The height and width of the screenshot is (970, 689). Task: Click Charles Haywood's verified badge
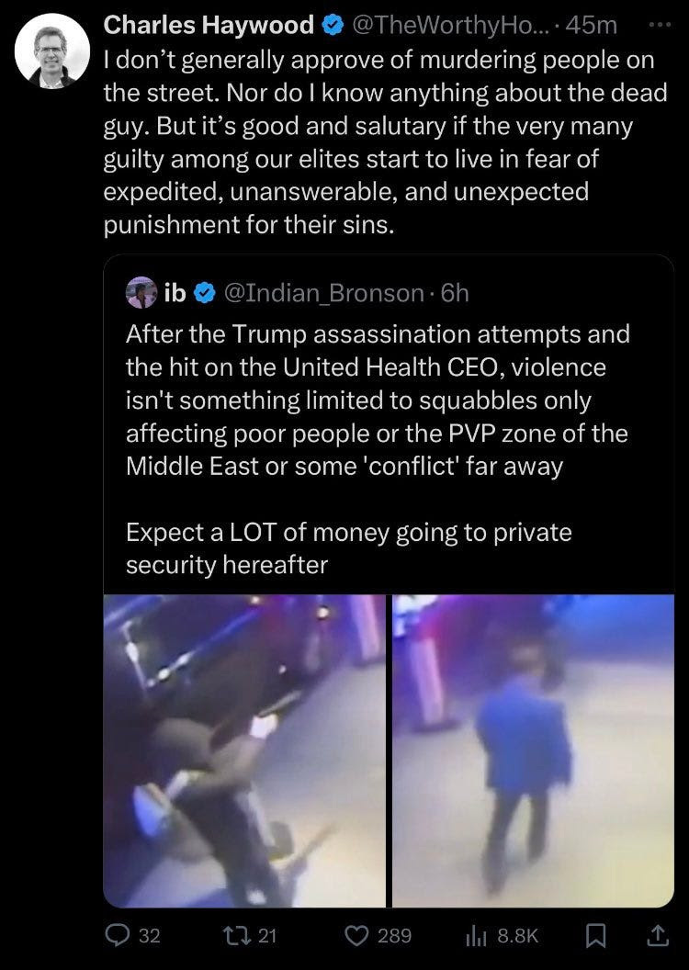[x=334, y=26]
